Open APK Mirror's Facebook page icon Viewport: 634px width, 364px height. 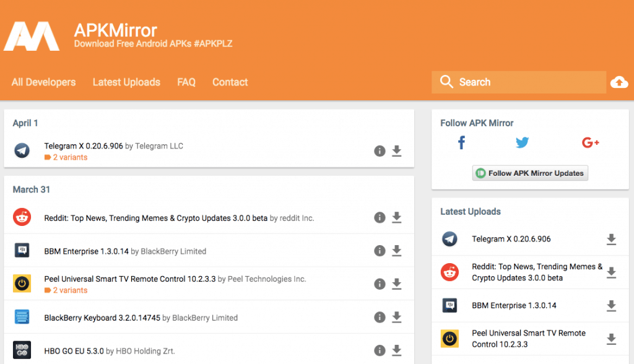pyautogui.click(x=461, y=143)
